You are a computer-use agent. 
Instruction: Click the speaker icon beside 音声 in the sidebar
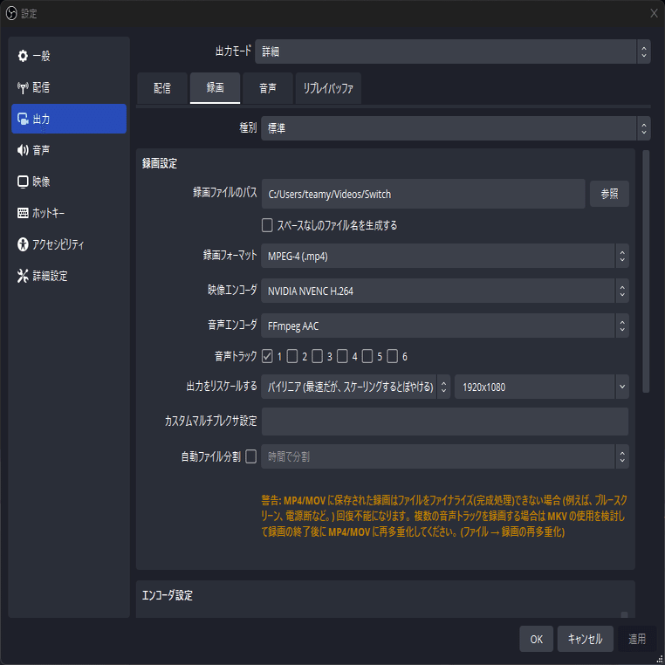[23, 150]
